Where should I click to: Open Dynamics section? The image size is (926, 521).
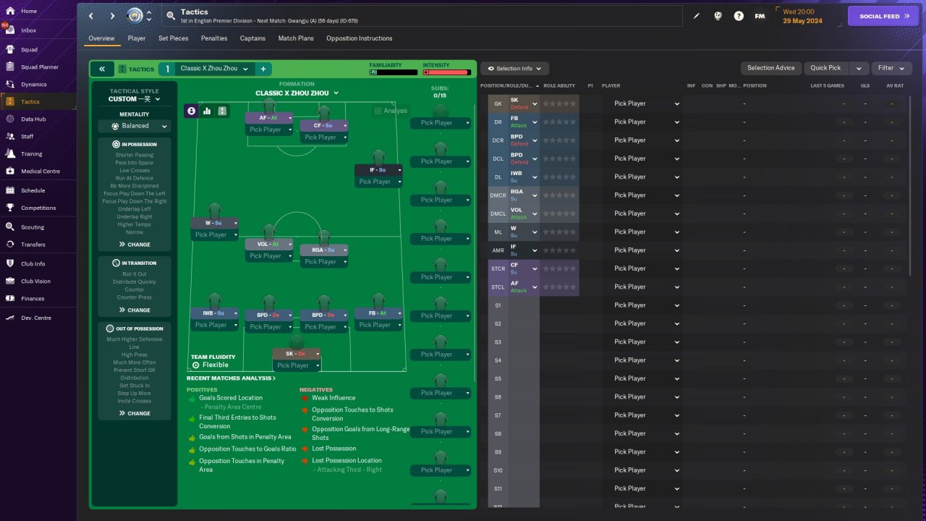(x=33, y=85)
